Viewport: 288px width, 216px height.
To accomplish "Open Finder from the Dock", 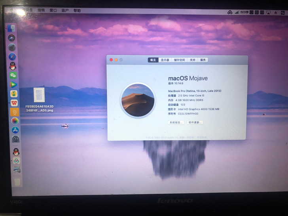I will pyautogui.click(x=11, y=28).
